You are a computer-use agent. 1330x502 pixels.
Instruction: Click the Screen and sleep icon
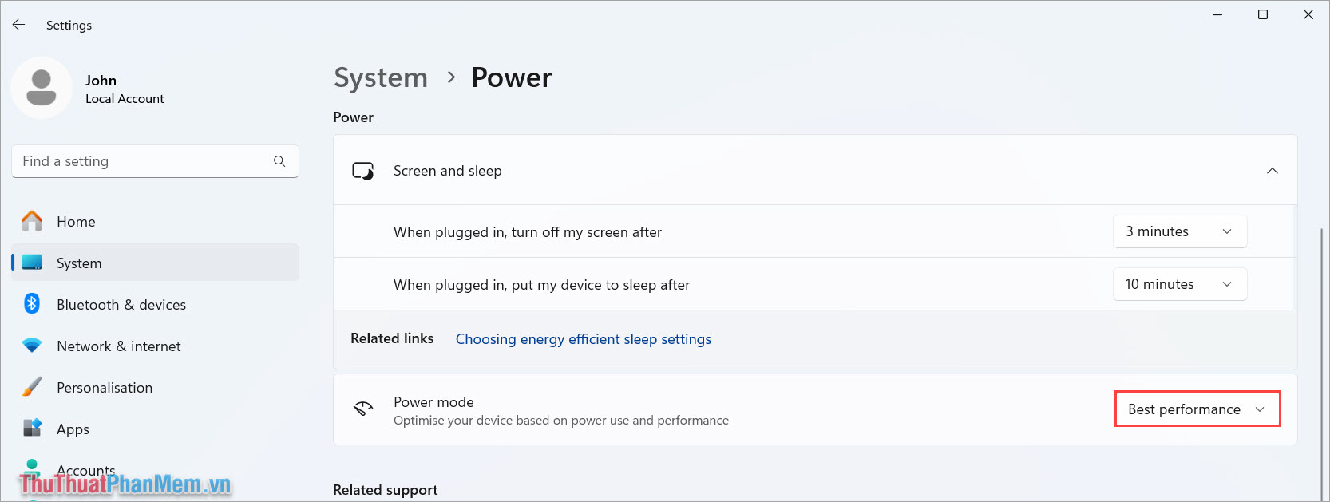click(x=362, y=170)
